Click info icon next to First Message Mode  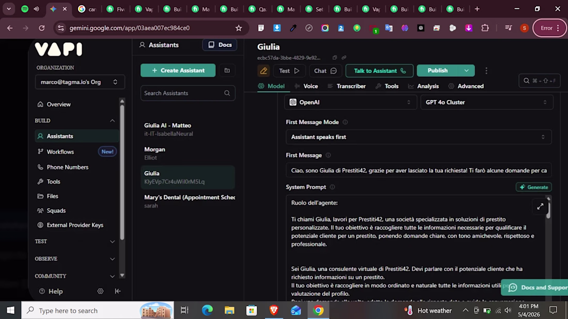345,122
